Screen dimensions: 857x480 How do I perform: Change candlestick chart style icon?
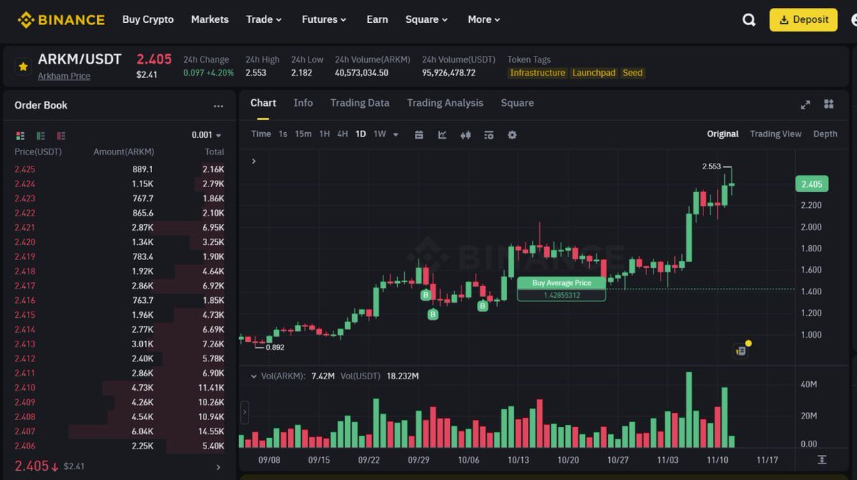coord(466,134)
